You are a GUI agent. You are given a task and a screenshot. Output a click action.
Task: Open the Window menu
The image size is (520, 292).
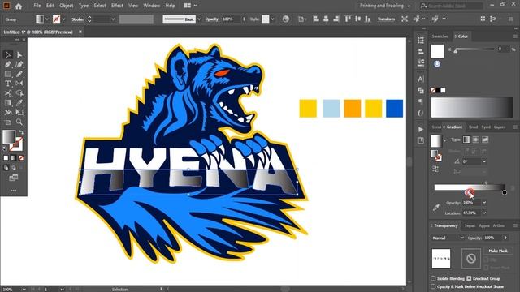click(152, 6)
